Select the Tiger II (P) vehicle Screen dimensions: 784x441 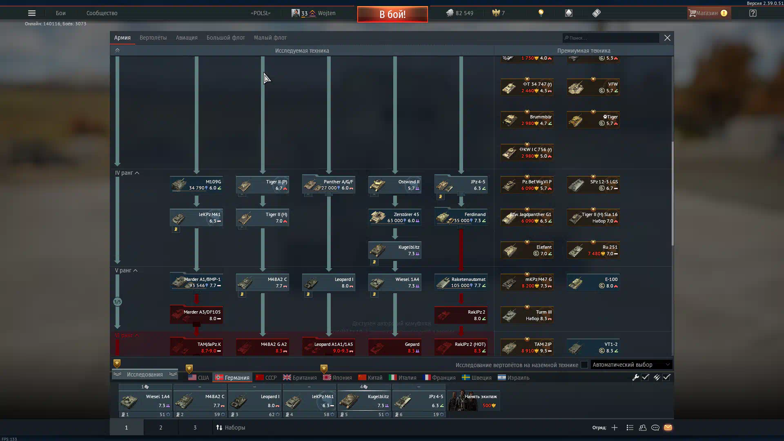[x=263, y=185]
